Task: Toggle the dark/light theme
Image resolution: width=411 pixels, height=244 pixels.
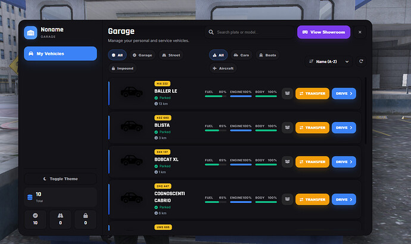Action: pos(60,179)
